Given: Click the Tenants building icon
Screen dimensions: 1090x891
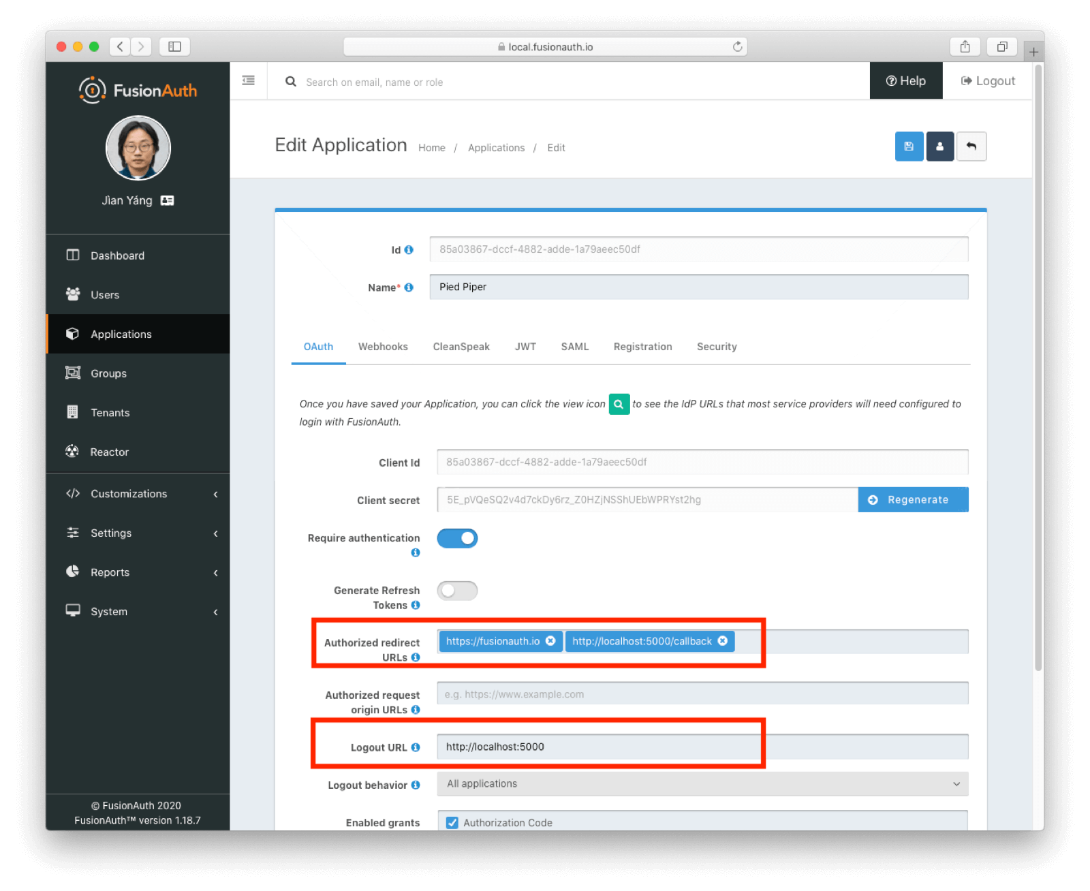Looking at the screenshot, I should (x=72, y=412).
